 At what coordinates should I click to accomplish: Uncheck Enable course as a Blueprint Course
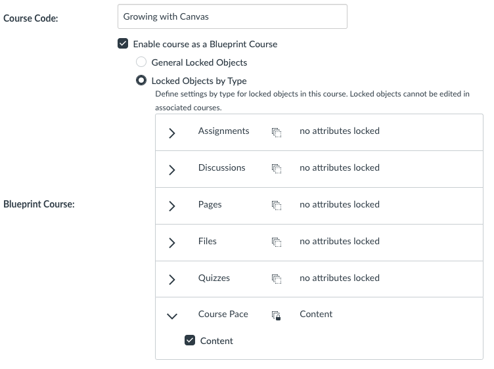123,44
